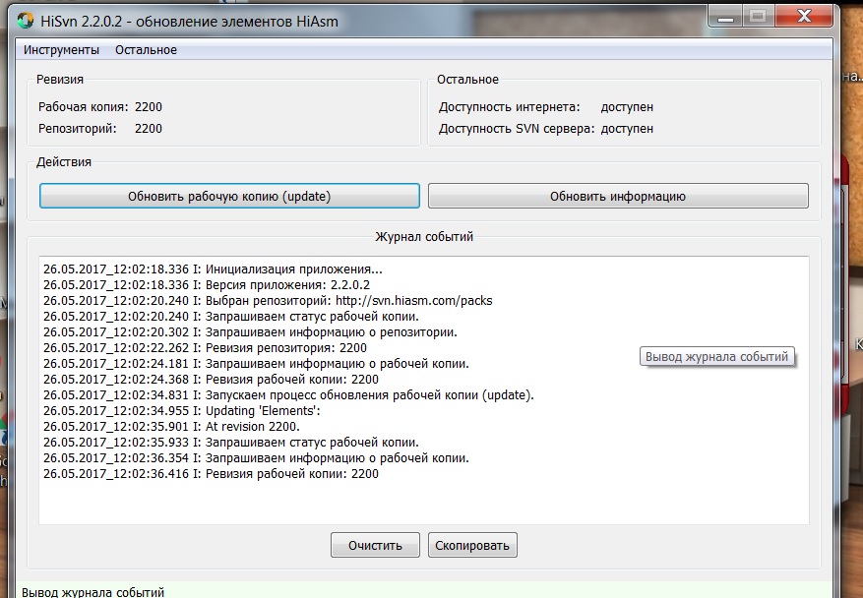Click log line at 12:02:24.368 'Ревизия рабочей копии'
This screenshot has height=598, width=863.
[x=211, y=380]
